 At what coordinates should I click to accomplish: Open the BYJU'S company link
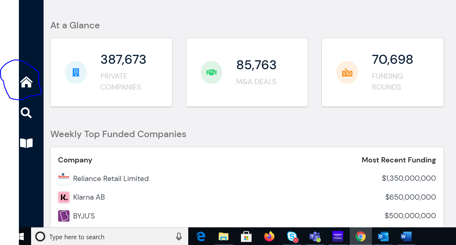point(84,216)
